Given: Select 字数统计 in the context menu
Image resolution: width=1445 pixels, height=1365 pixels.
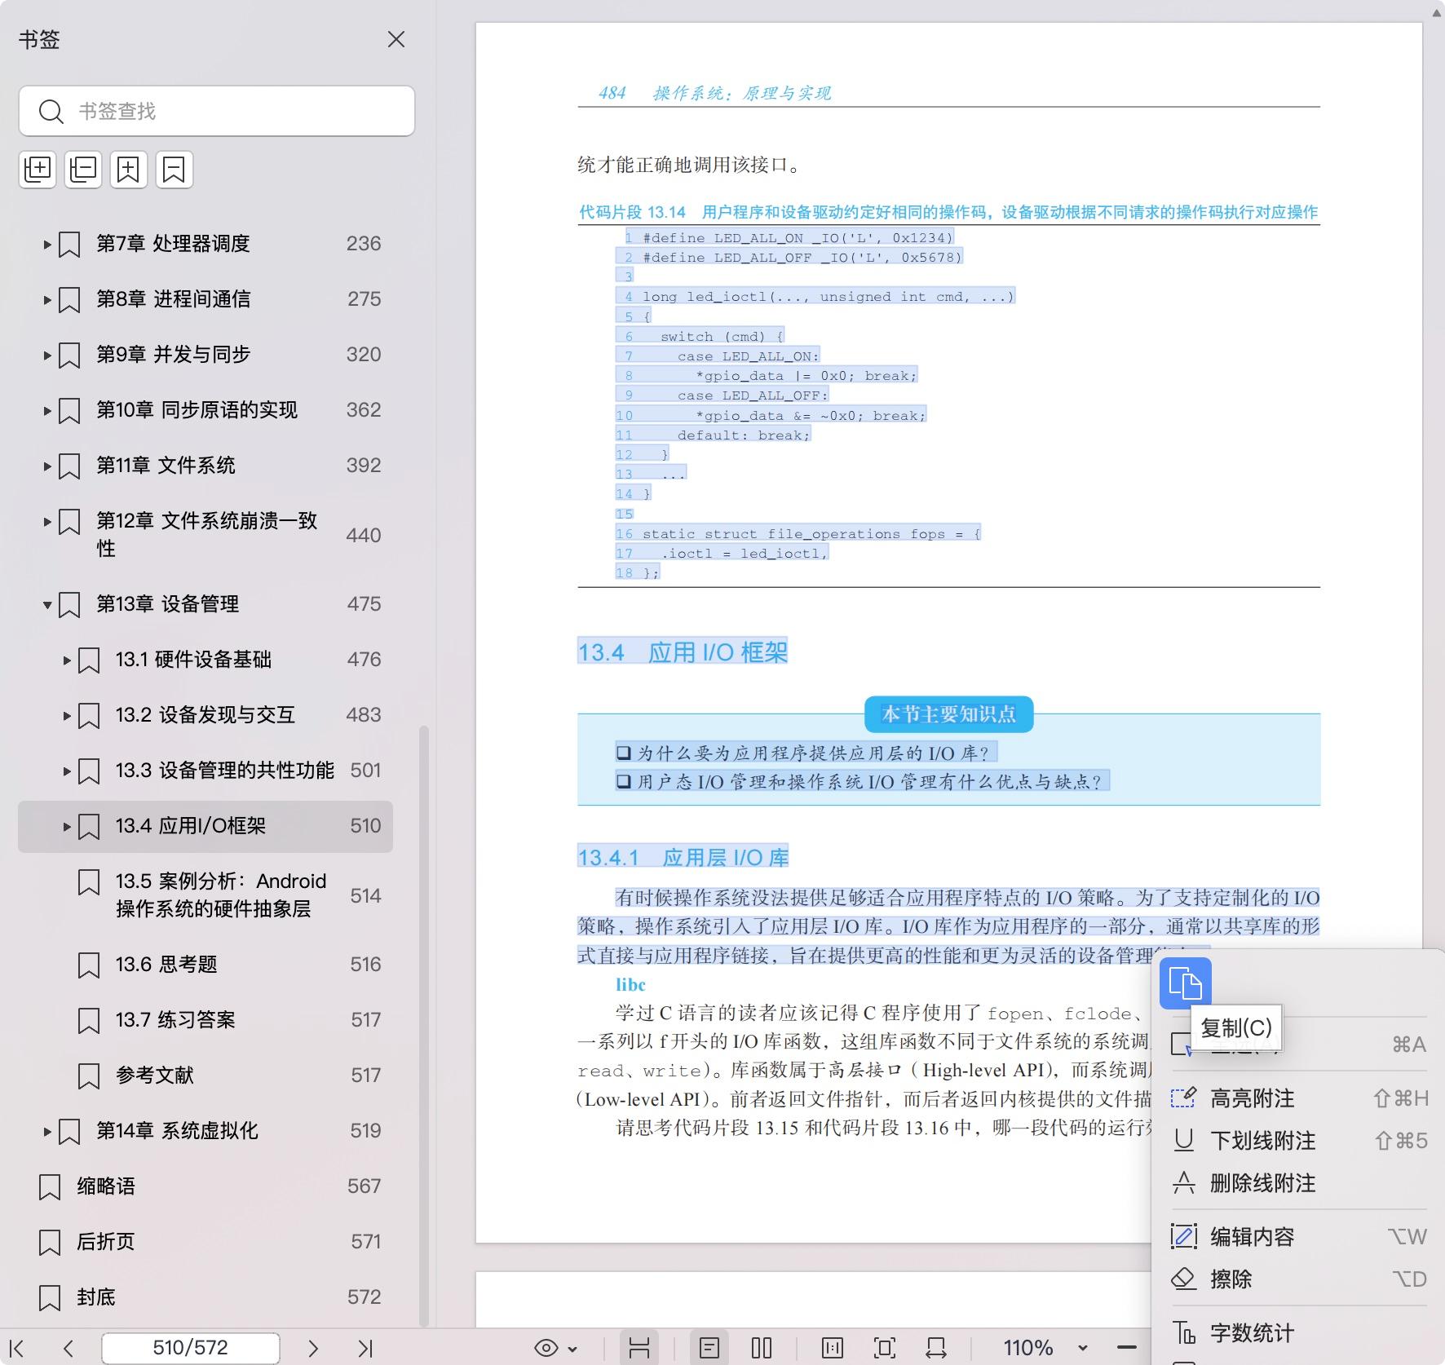Looking at the screenshot, I should click(1253, 1333).
